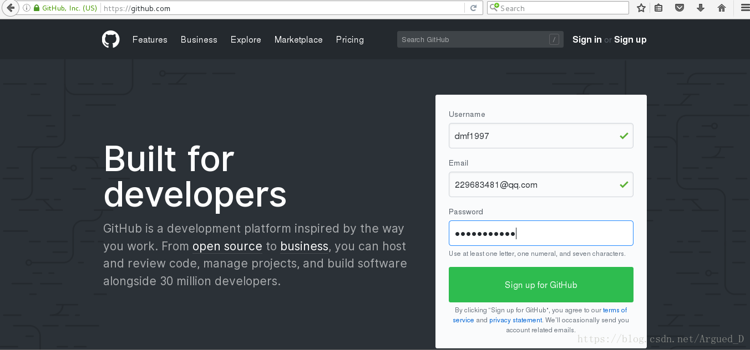Viewport: 750px width, 350px height.
Task: Bookmark this page with the star icon
Action: (x=641, y=8)
